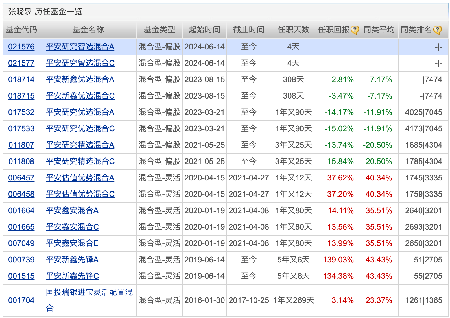This screenshot has width=450, height=318.
Task: Select the 2016-01-30 start date
Action: tap(205, 300)
